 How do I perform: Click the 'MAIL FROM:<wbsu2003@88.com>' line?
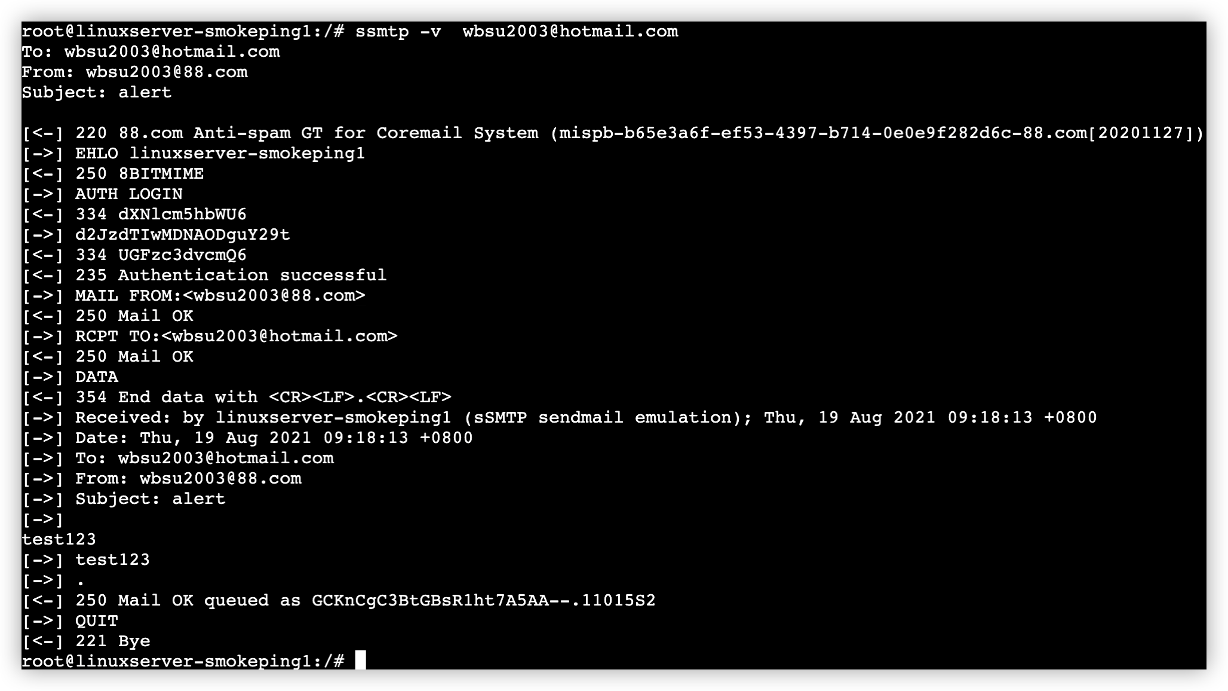click(219, 295)
